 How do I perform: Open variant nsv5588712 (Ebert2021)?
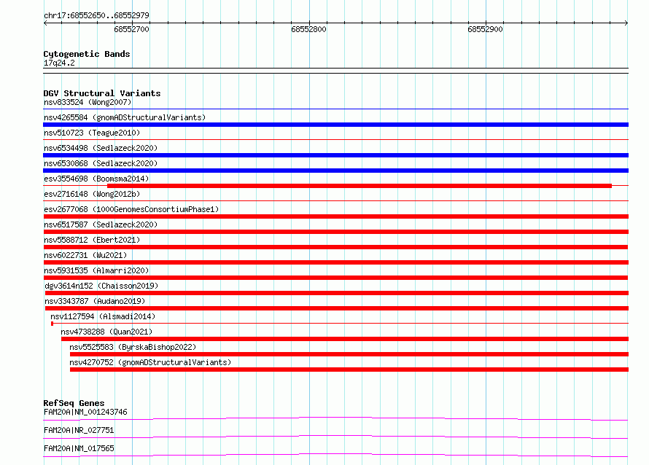click(92, 240)
